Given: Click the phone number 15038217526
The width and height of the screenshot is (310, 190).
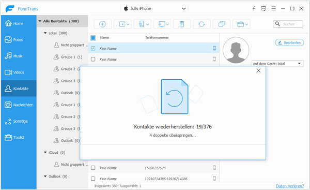Looking at the screenshot, I should click(x=155, y=168).
